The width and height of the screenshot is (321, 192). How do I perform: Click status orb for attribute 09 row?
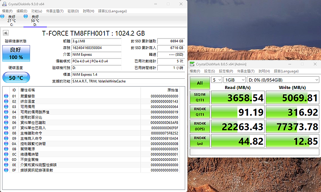tap(6, 138)
